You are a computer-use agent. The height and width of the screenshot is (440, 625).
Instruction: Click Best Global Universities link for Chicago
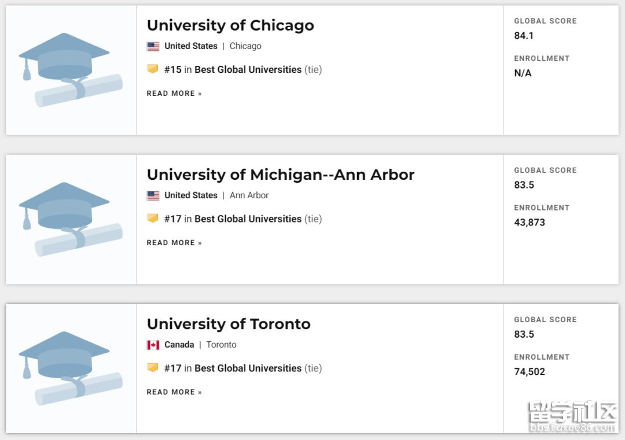(248, 69)
